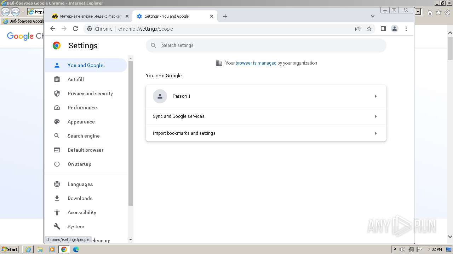Open the Chrome side panel icon
The width and height of the screenshot is (453, 254).
(x=383, y=29)
